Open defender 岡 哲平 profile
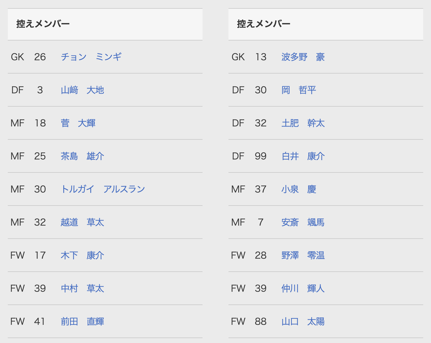This screenshot has width=431, height=343. click(x=299, y=90)
